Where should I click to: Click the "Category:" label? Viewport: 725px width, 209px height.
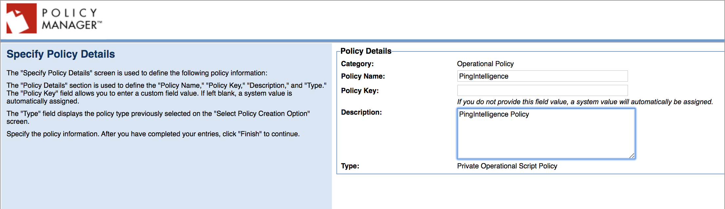[x=357, y=64]
